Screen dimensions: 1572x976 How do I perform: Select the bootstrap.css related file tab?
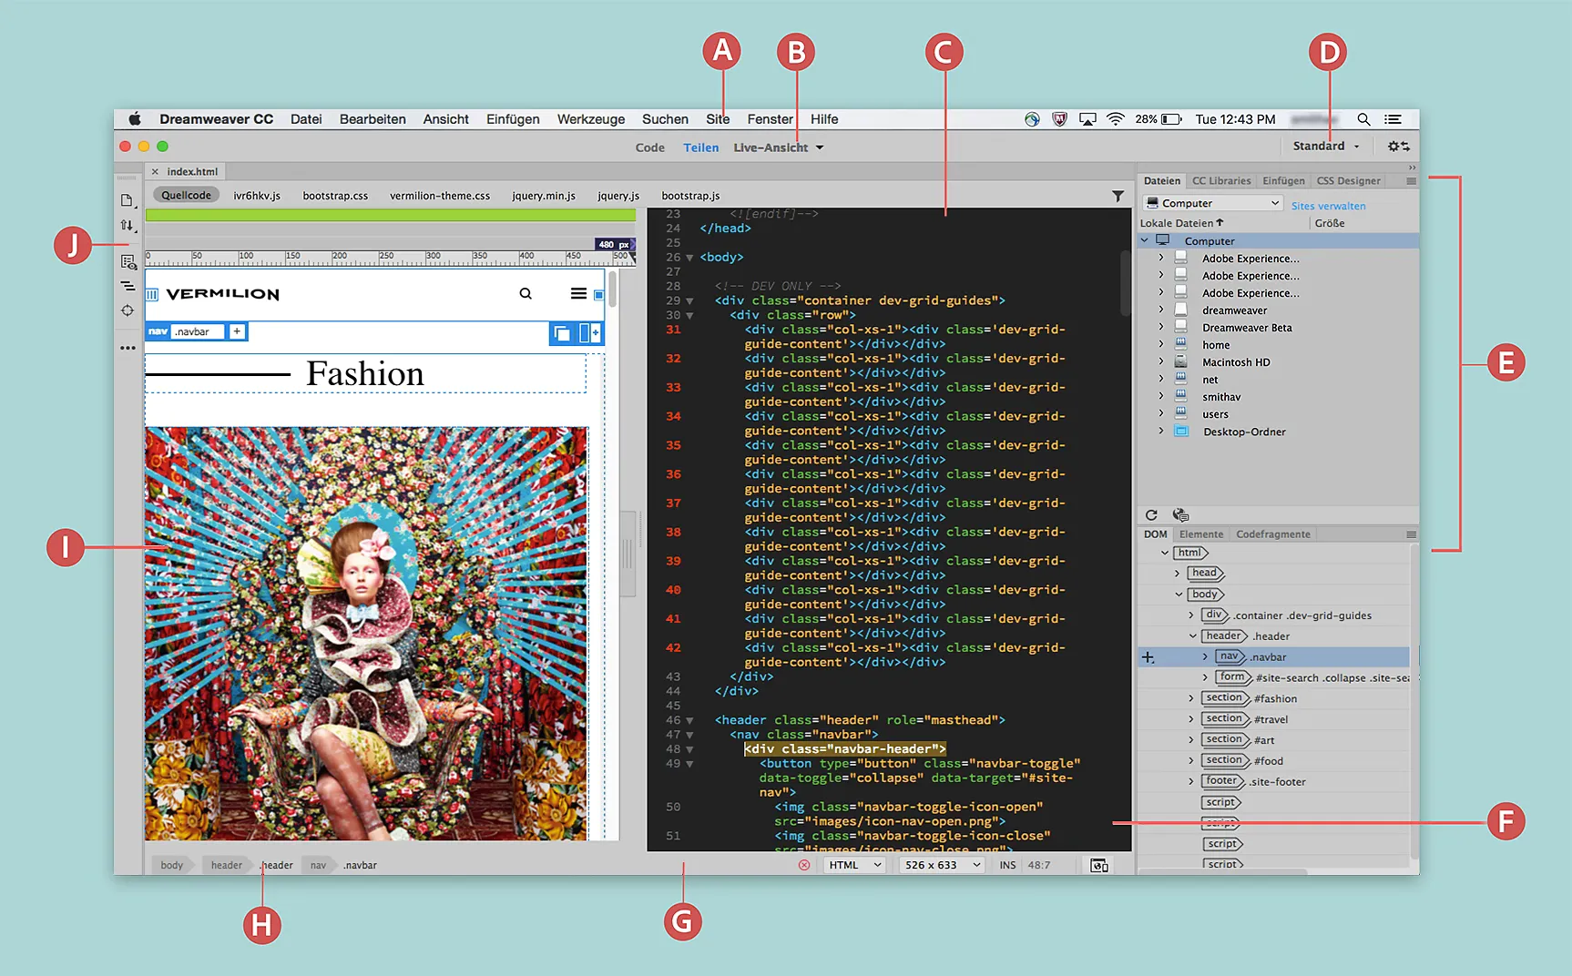pos(335,195)
